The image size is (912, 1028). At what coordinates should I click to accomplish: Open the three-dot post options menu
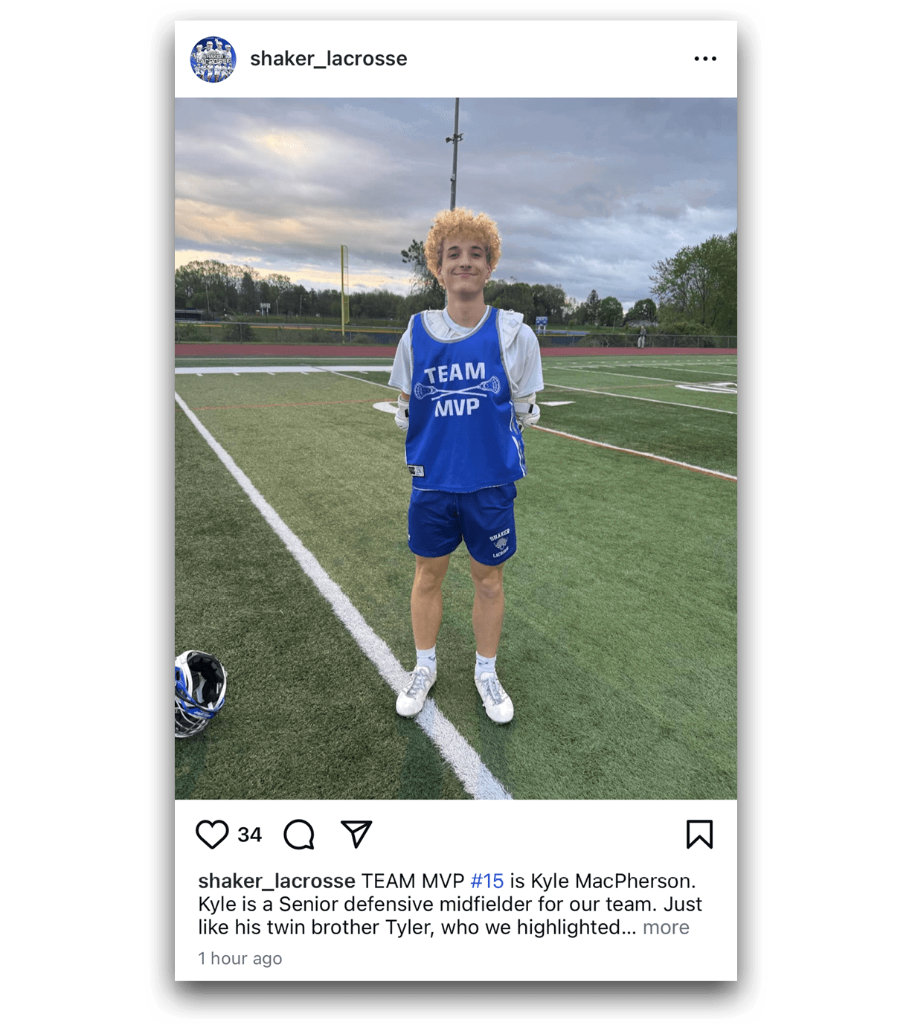(705, 59)
